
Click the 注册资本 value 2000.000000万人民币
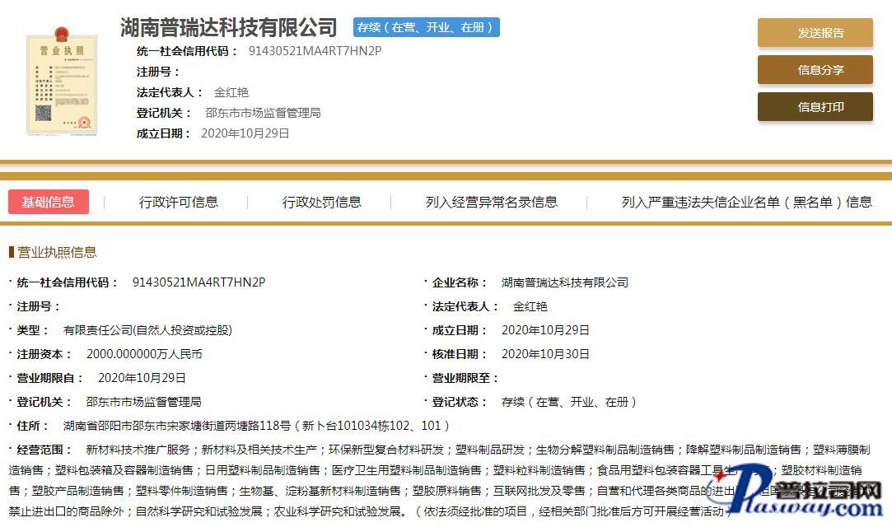[144, 354]
